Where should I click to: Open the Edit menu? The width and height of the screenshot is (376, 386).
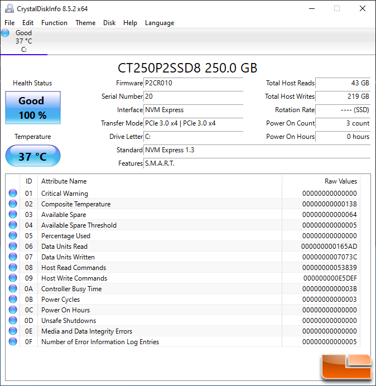(27, 23)
